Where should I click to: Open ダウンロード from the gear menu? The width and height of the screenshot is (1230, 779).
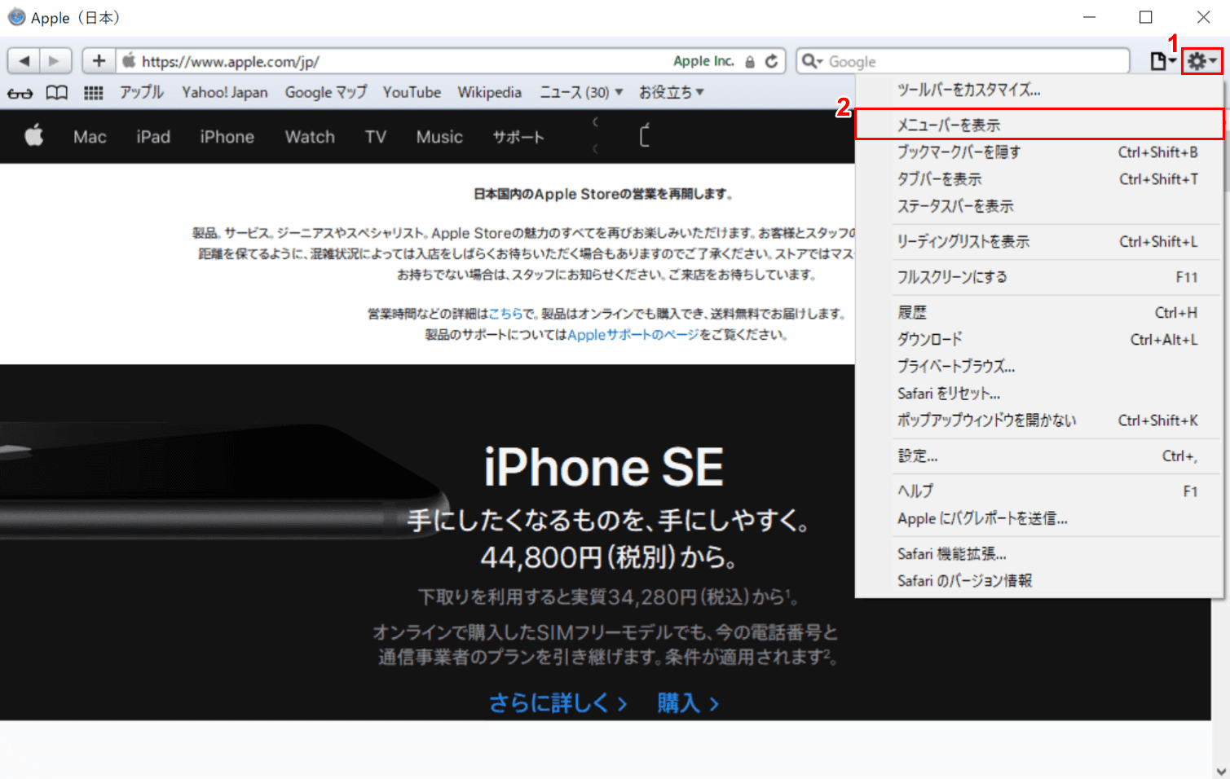[x=1039, y=339]
